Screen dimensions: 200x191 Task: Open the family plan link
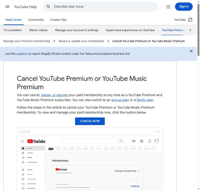tap(145, 100)
